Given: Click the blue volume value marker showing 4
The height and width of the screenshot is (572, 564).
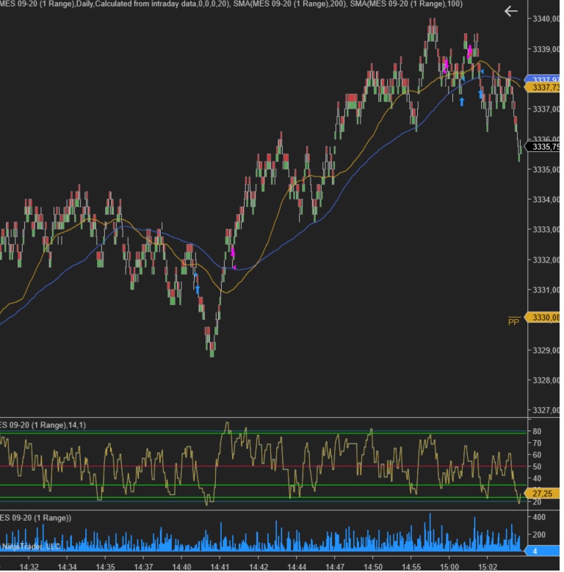Looking at the screenshot, I should coord(542,551).
